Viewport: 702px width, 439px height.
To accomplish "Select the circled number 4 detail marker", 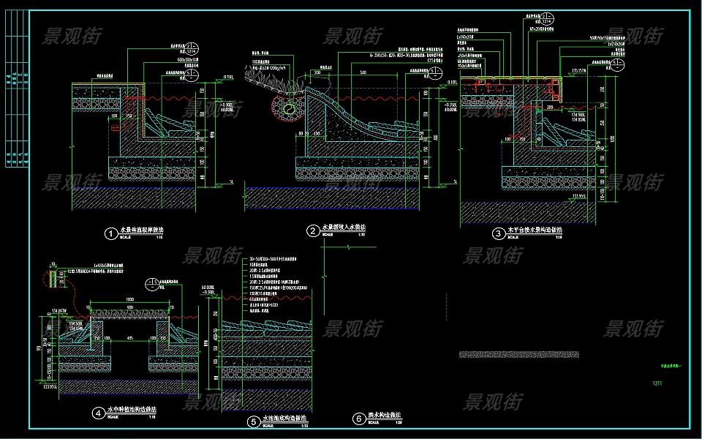I will [x=97, y=413].
